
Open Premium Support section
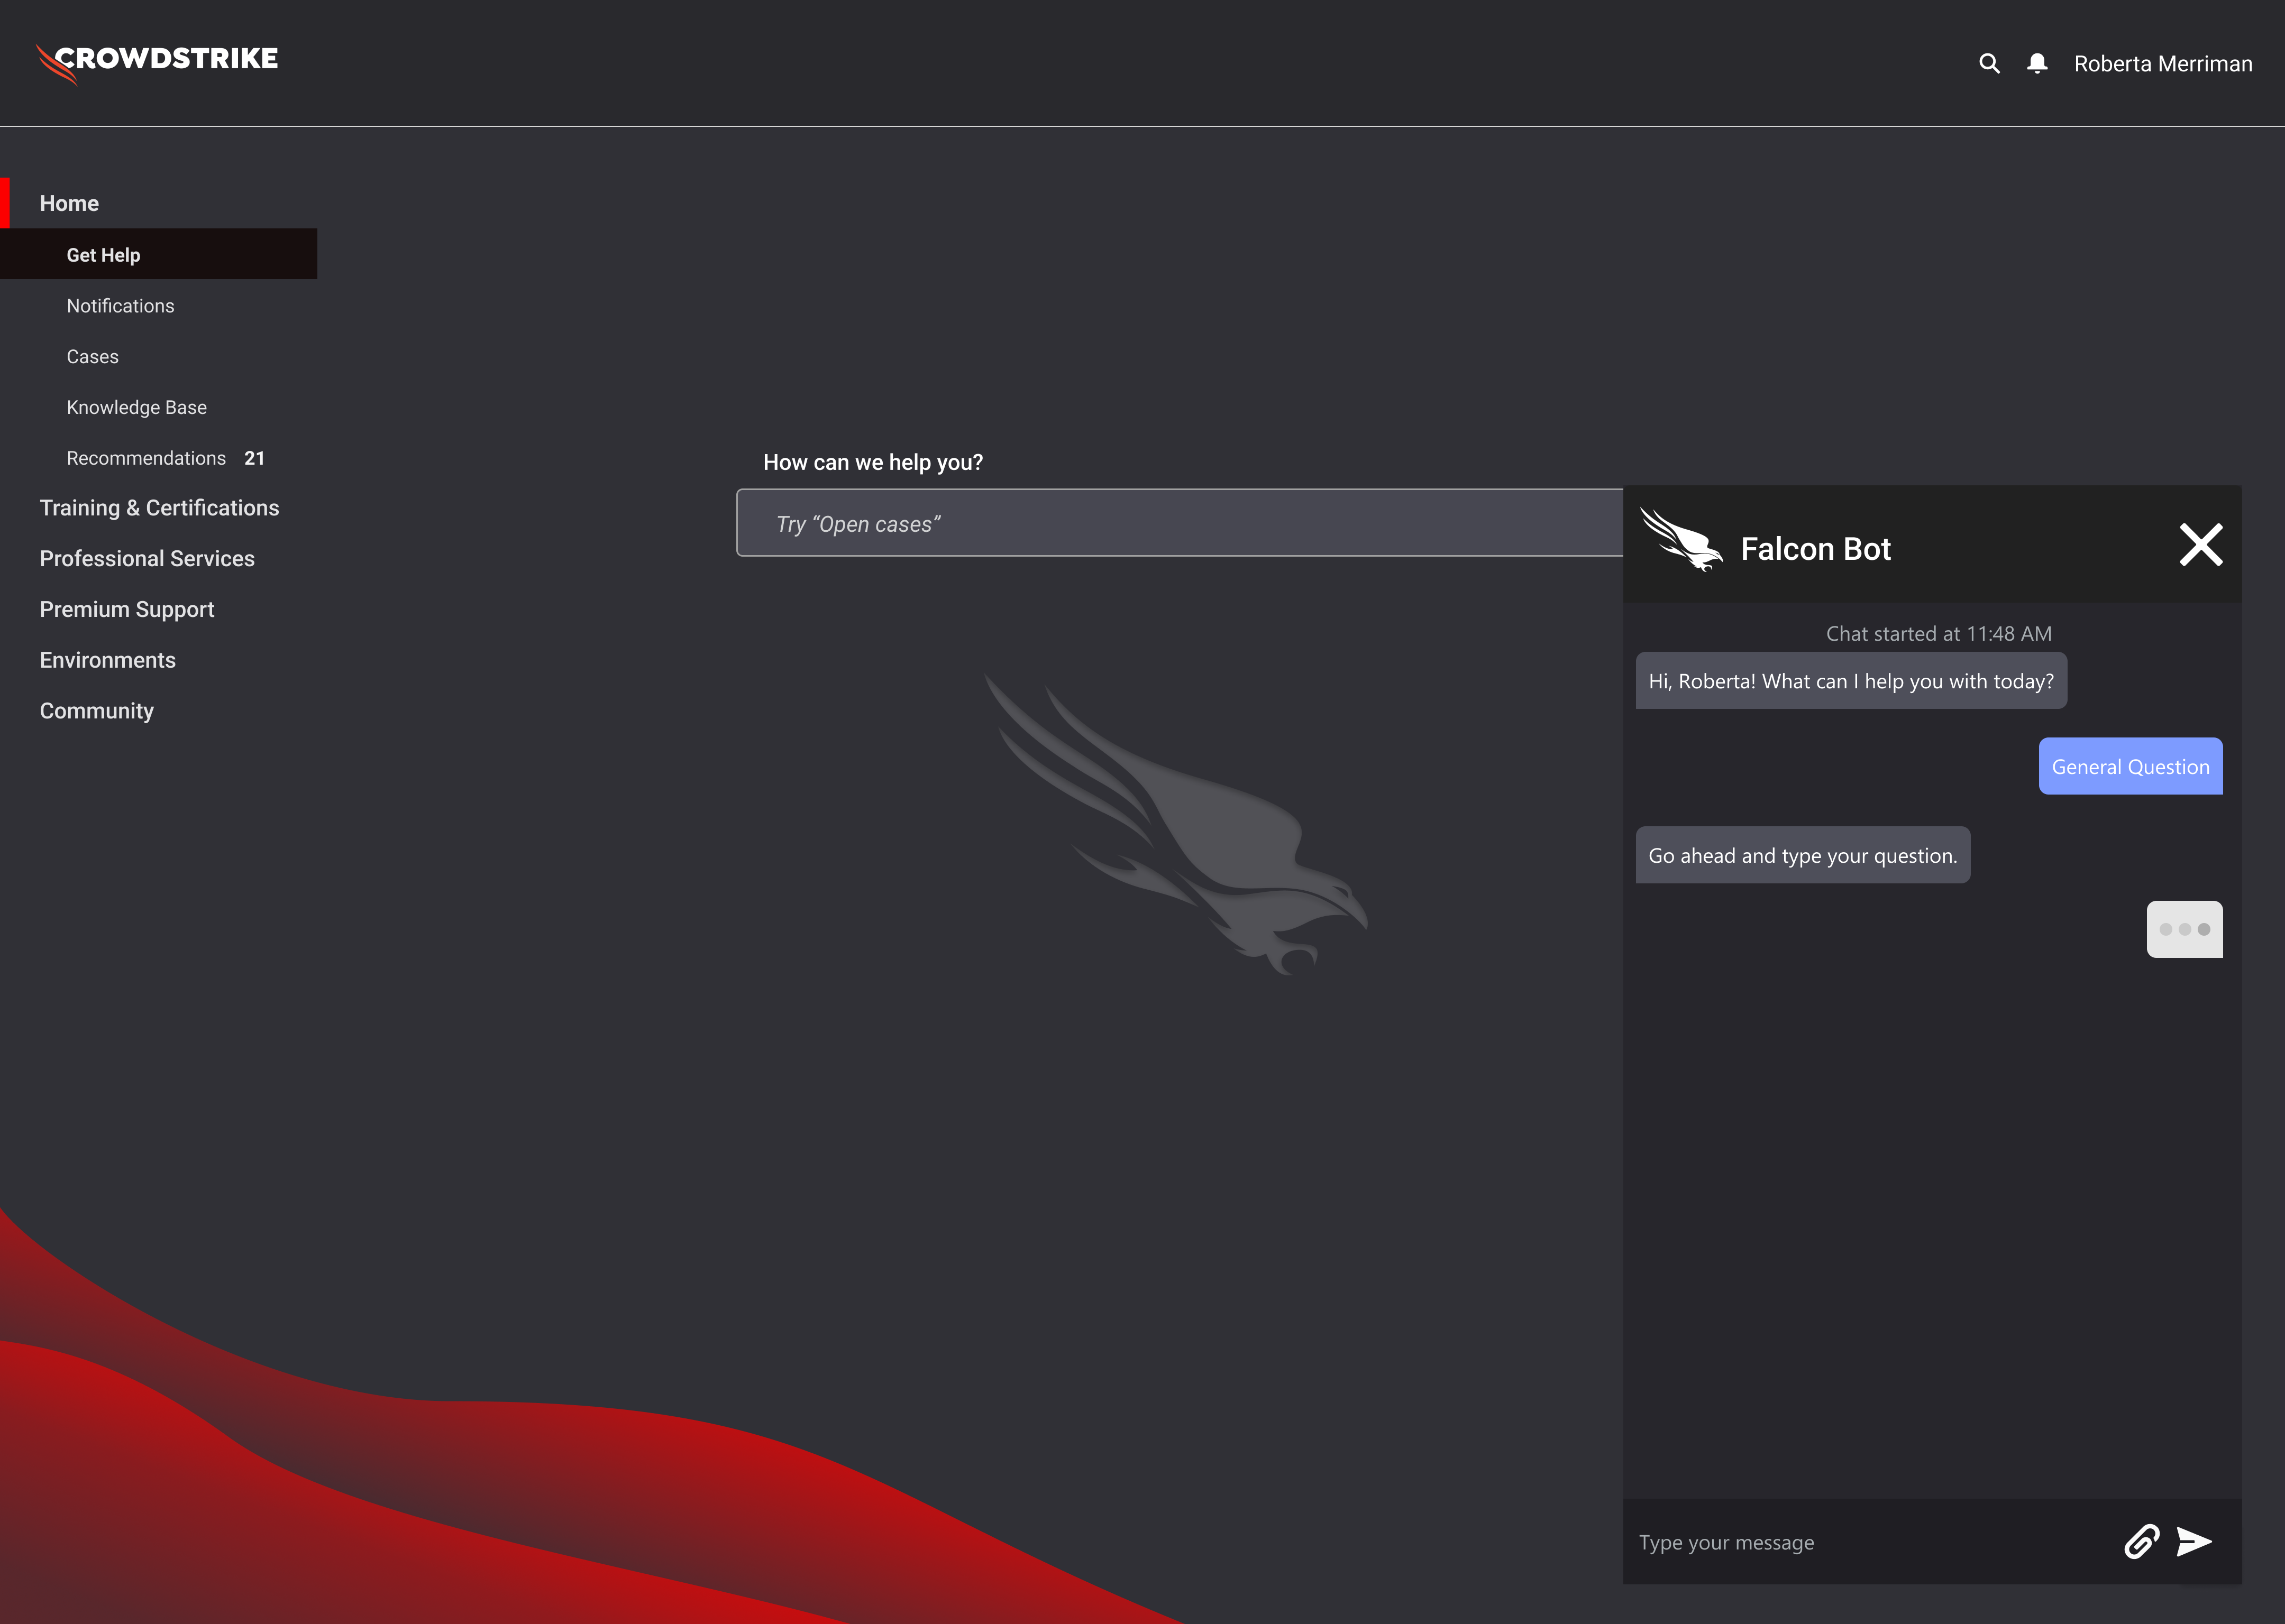click(127, 609)
